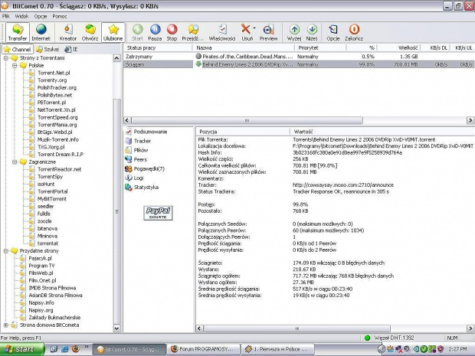Screen dimensions: 475x356
Task: Open the Mininova site entry
Action: [x=47, y=236]
